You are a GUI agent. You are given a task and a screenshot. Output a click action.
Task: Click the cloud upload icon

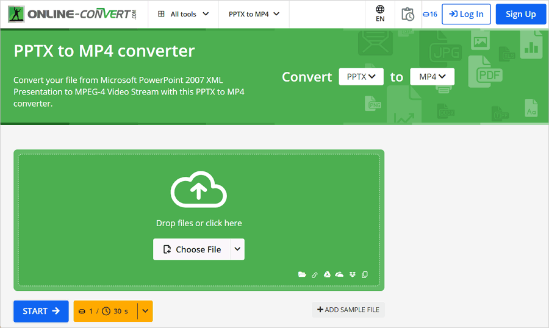[x=199, y=190]
